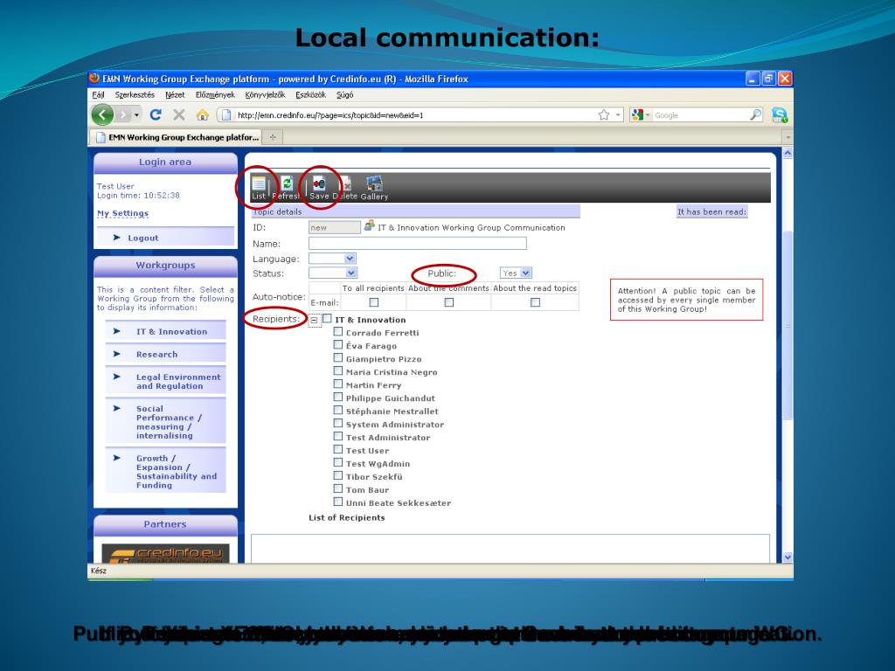The image size is (895, 671).
Task: Click the page's vertical scrollbar thumb
Action: pyautogui.click(x=787, y=325)
